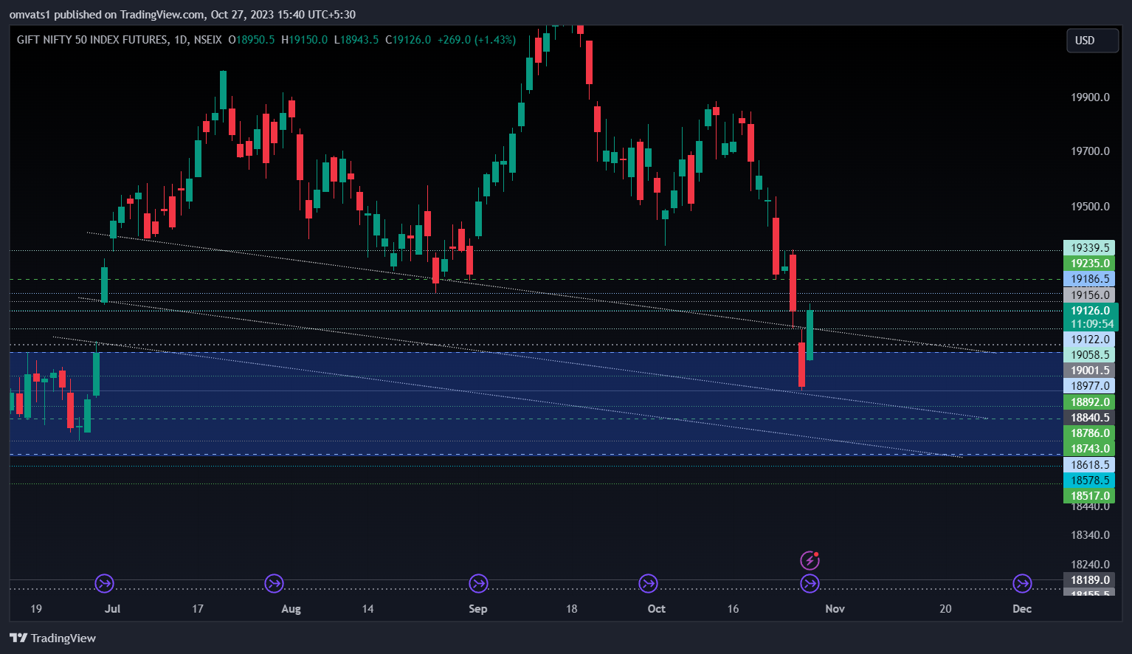1132x654 pixels.
Task: Click the bar countdown timer 11:09:54
Action: point(1091,324)
